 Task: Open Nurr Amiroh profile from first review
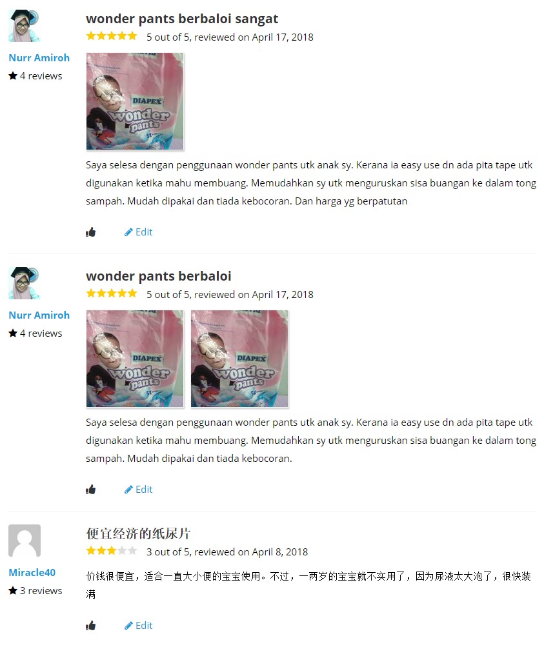coord(39,58)
